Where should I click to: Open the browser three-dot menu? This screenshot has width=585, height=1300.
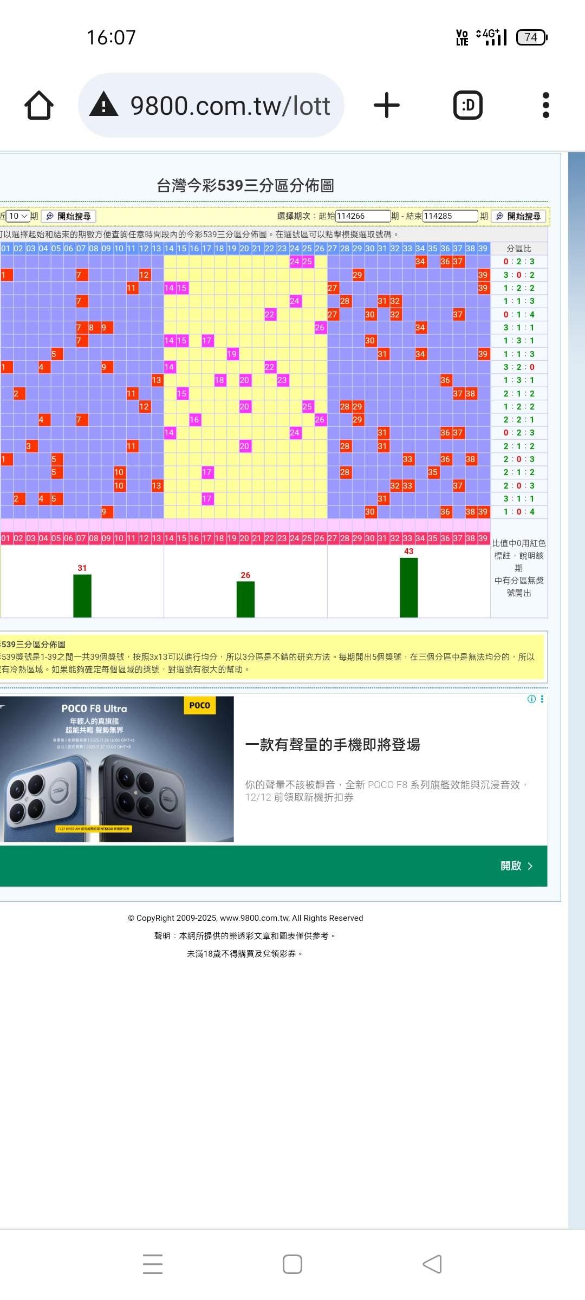pos(546,105)
